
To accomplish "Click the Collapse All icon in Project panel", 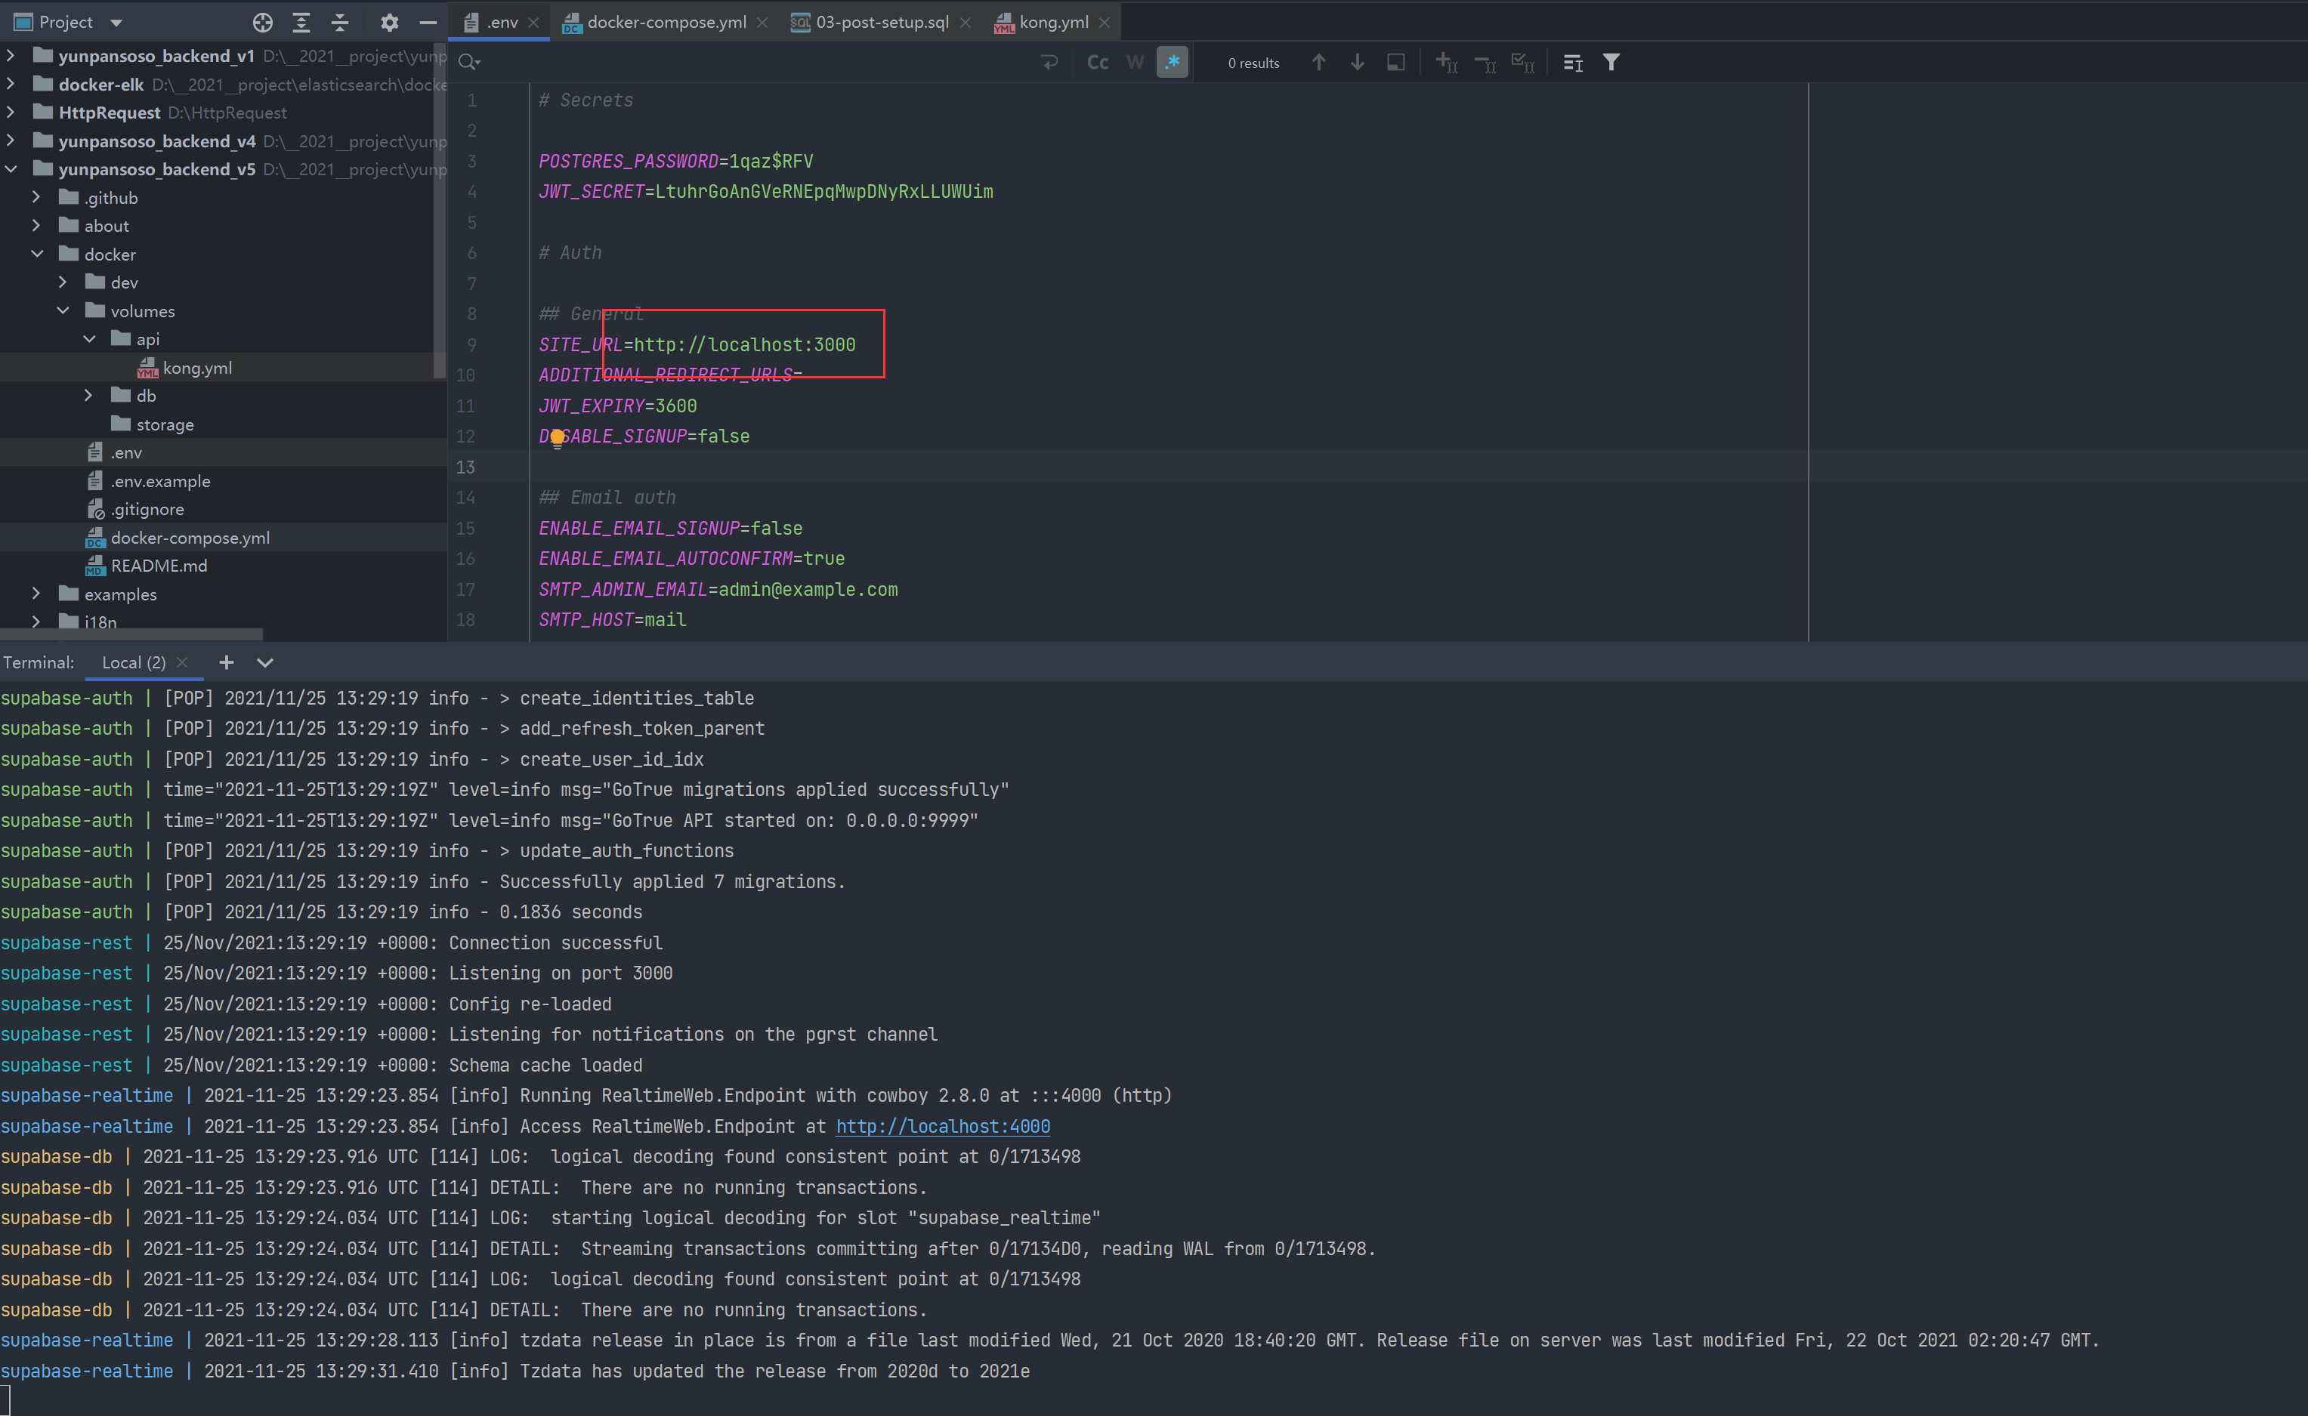I will (340, 23).
